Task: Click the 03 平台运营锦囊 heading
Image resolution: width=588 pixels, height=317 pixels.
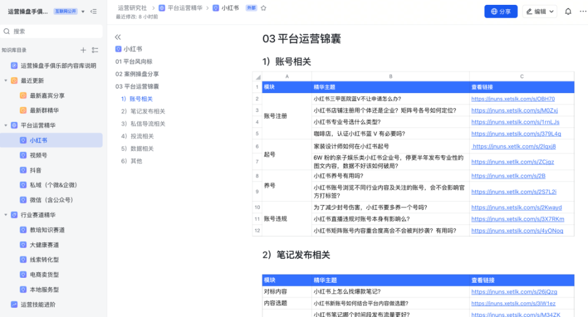Action: pos(301,39)
